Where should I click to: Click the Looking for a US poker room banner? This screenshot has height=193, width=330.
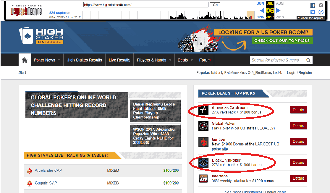[x=263, y=32]
